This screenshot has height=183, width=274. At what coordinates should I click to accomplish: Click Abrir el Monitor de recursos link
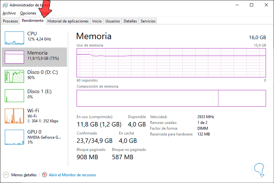click(x=72, y=175)
